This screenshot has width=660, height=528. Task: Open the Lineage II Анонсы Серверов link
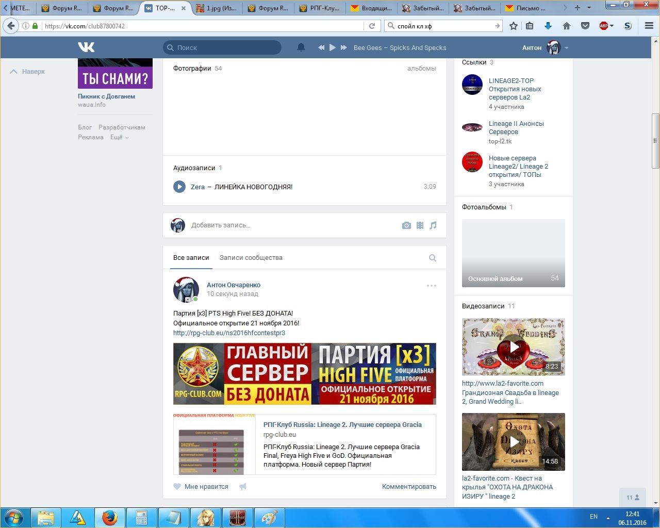(516, 127)
